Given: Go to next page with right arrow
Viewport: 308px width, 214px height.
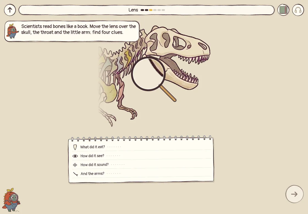Looking at the screenshot, I should 294,194.
